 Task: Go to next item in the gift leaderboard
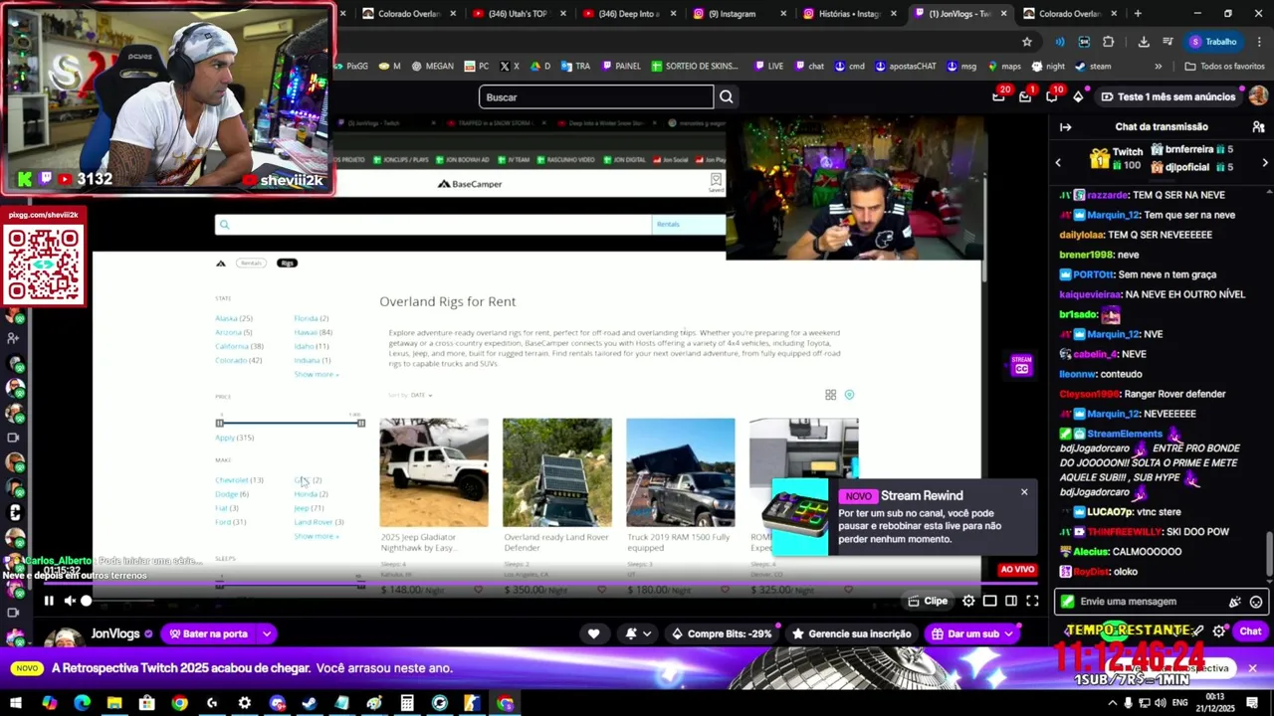click(x=1265, y=162)
